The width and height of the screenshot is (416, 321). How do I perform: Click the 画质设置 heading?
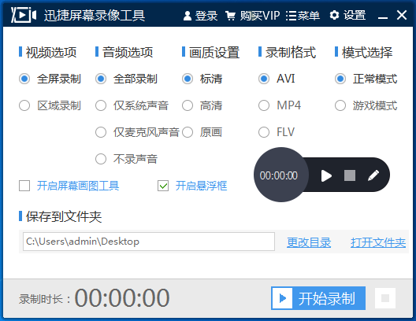click(214, 52)
